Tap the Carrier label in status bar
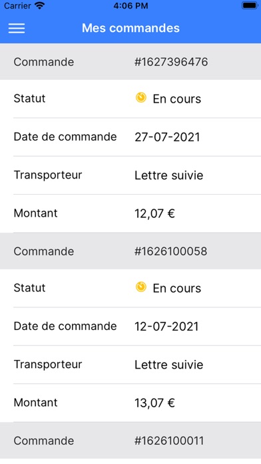This screenshot has width=261, height=464. click(17, 5)
